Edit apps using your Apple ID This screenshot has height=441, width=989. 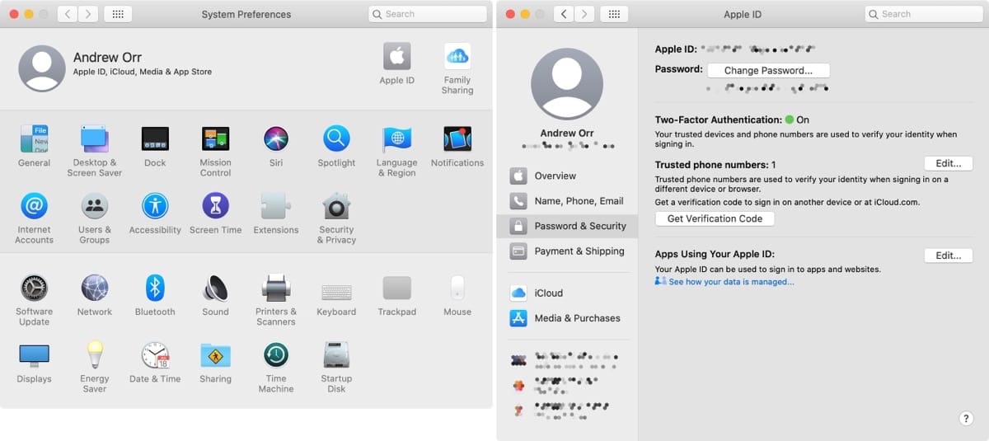click(x=949, y=256)
